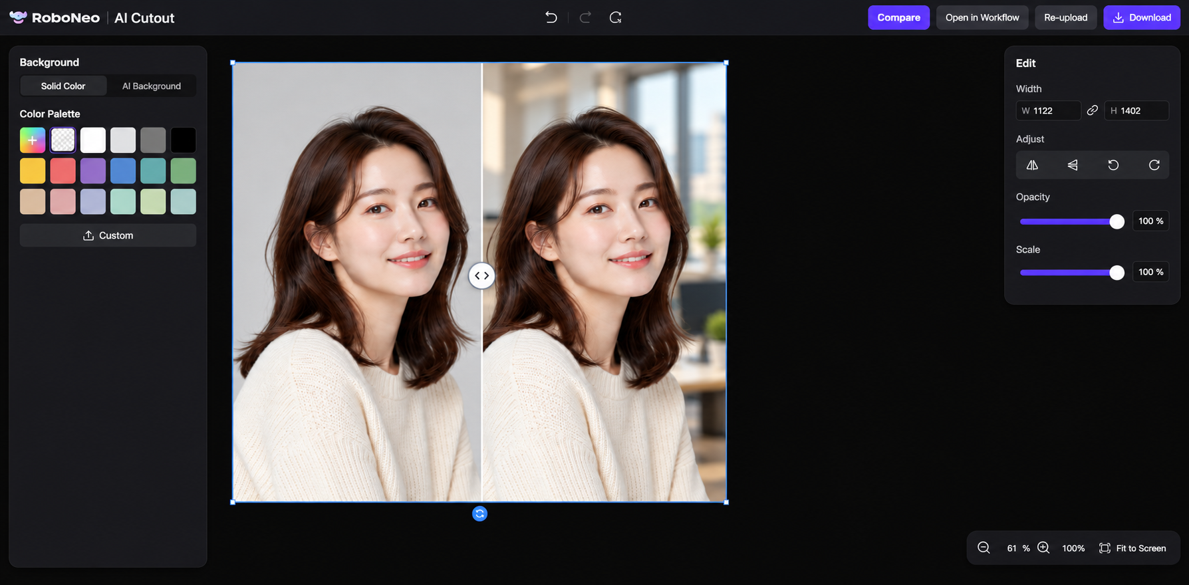Select the white color swatch

[x=93, y=140]
